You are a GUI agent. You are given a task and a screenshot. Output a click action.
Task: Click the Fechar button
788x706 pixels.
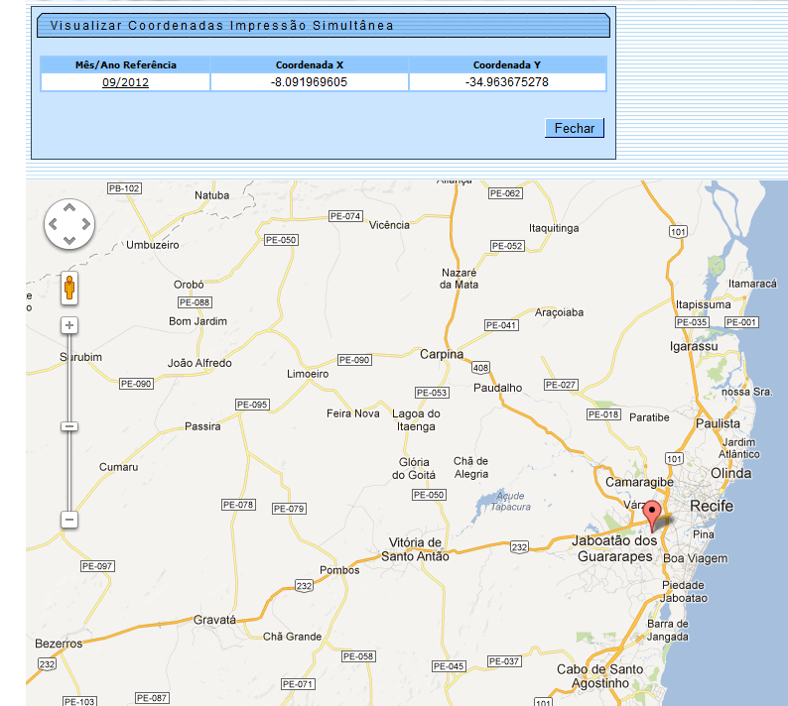(x=575, y=128)
